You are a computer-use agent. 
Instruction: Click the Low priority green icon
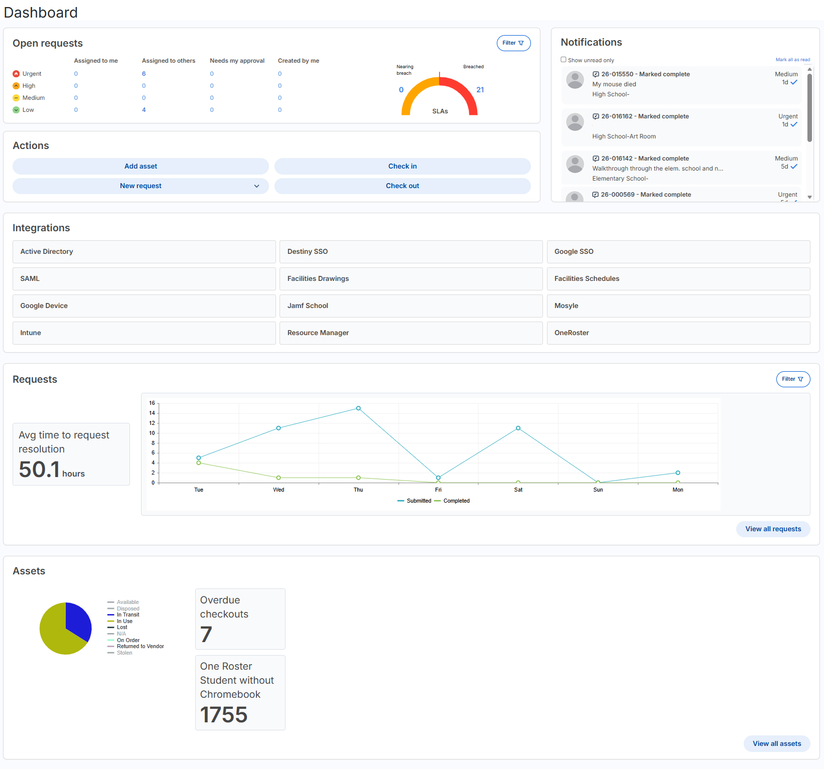click(x=16, y=110)
